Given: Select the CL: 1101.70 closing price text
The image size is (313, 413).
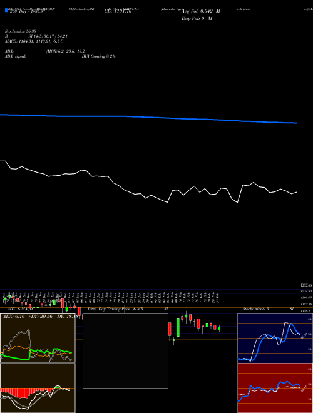Looking at the screenshot, I should (118, 11).
